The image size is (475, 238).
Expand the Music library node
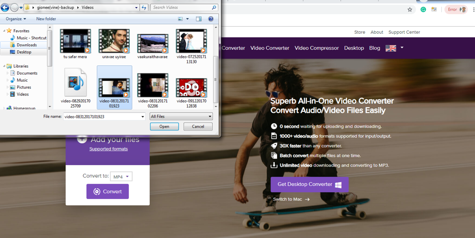pos(8,80)
